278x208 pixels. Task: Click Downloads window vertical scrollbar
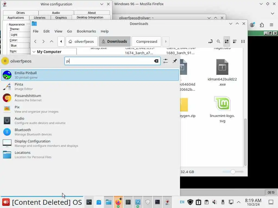coord(245,142)
